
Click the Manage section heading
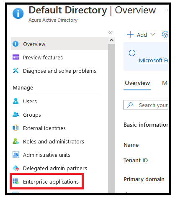tap(23, 88)
